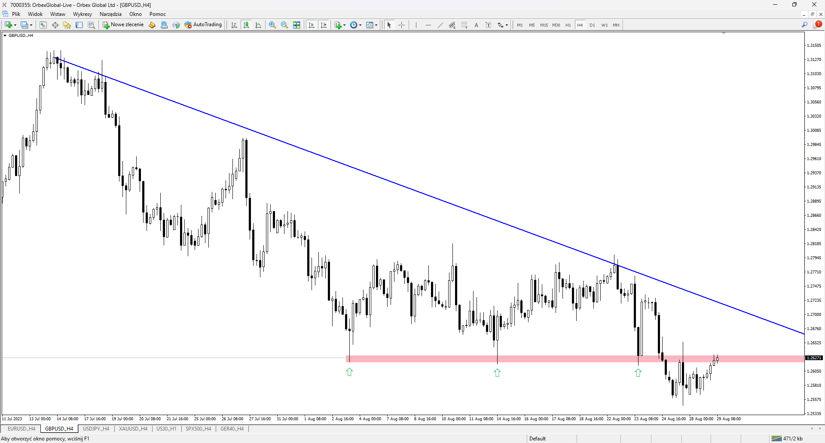Switch to the XAUUSD.,H4 chart tab
Screen dimensions: 825x443
[133, 429]
